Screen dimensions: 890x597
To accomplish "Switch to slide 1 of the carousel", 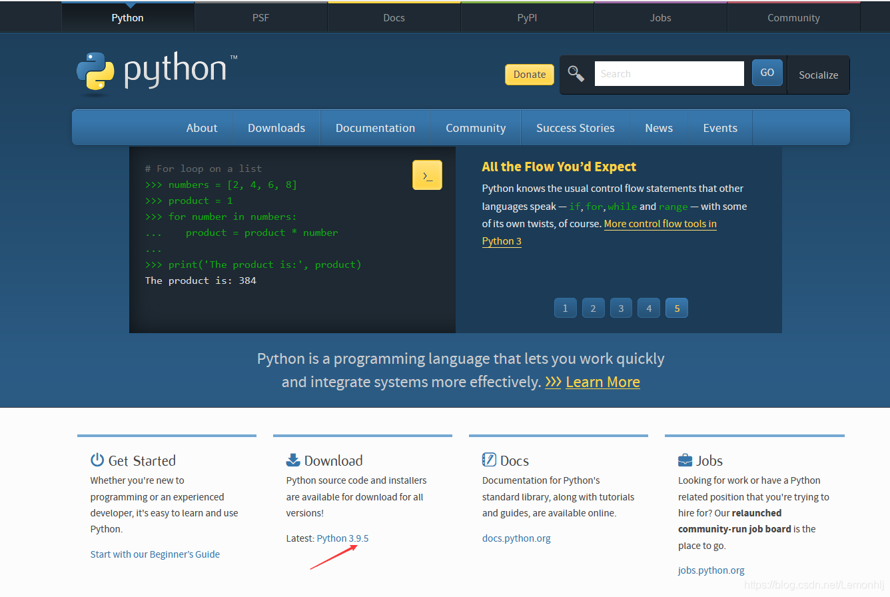I will click(565, 308).
